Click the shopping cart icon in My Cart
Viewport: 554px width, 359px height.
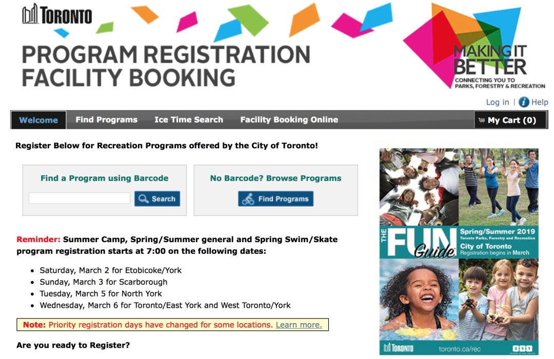point(482,120)
